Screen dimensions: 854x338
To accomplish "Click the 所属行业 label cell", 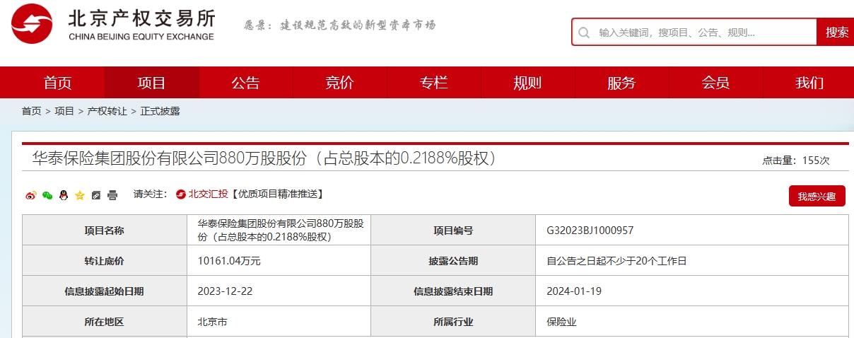I will point(453,322).
